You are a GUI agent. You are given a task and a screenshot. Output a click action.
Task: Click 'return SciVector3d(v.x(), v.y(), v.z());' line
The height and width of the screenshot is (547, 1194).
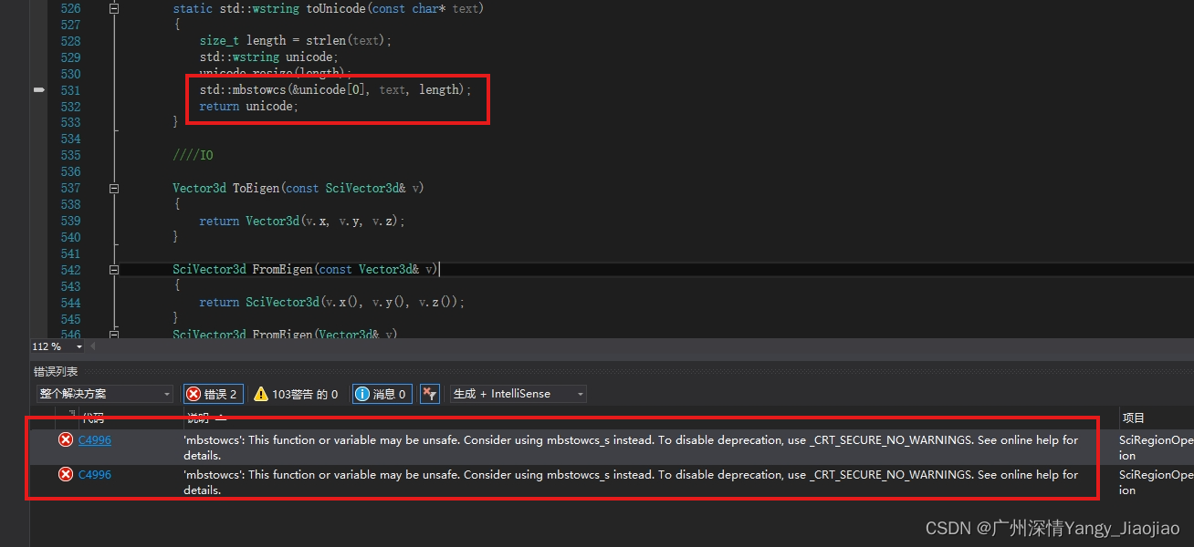[x=332, y=303]
